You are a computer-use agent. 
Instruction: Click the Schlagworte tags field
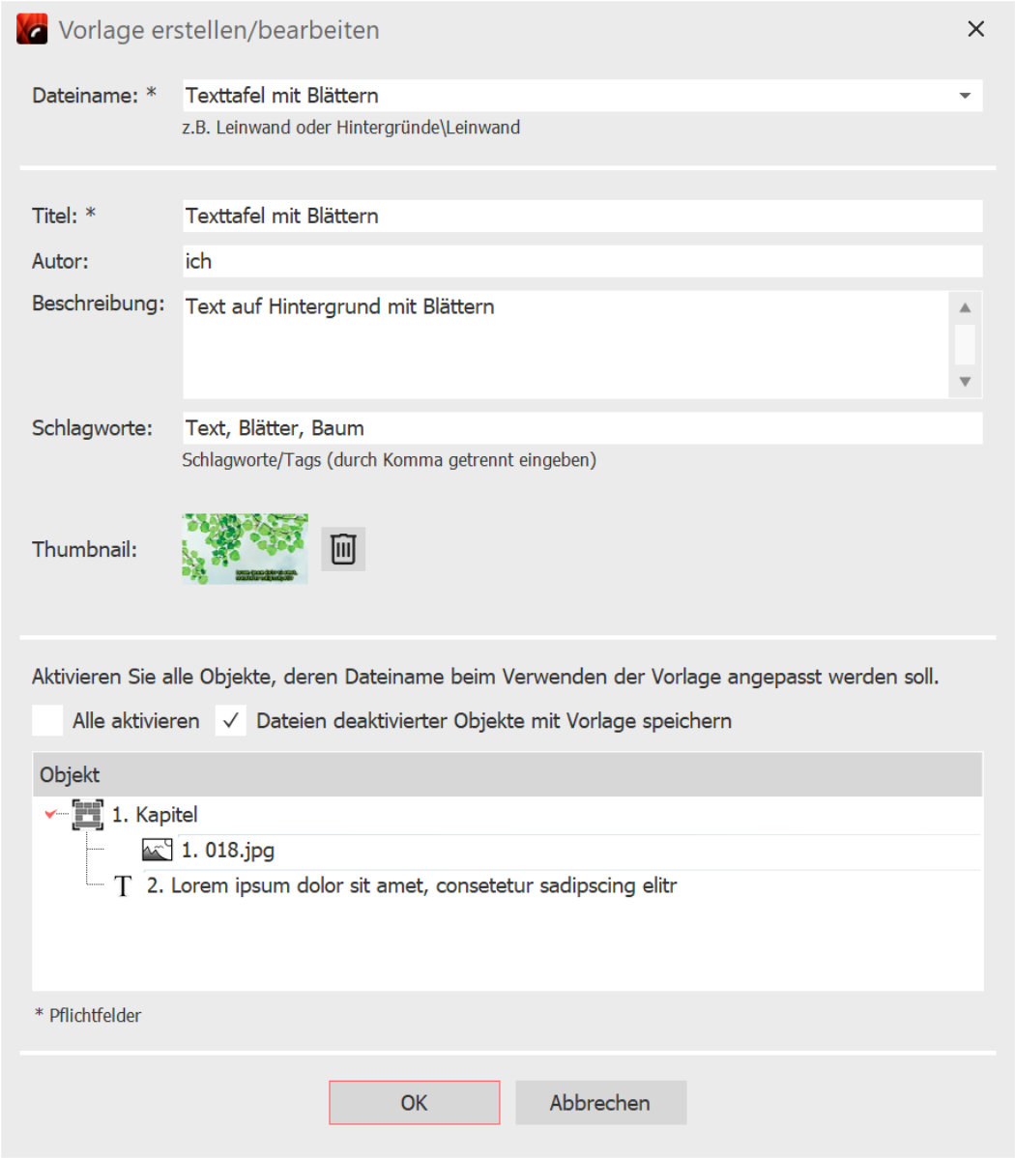point(582,428)
